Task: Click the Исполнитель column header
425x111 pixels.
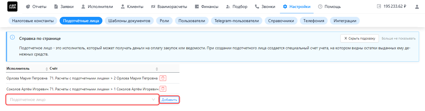Action: (x=18, y=68)
